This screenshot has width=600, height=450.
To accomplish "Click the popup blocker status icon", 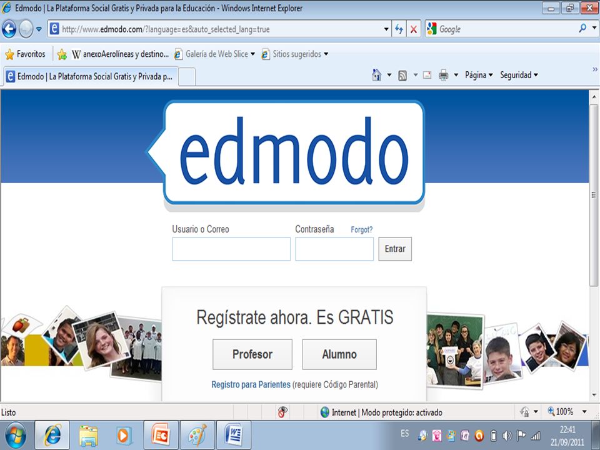I will 282,412.
